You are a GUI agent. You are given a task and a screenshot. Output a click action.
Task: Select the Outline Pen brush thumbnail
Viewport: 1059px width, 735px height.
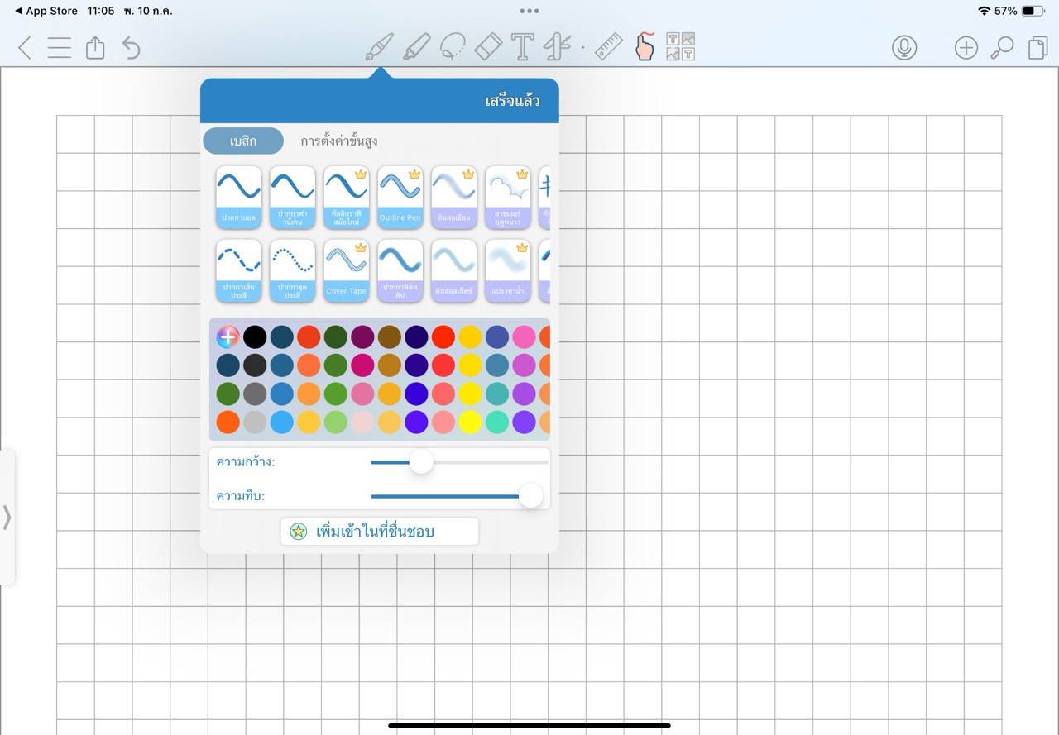pyautogui.click(x=400, y=198)
